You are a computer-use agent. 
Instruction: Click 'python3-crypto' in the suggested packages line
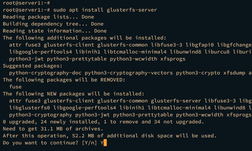pyautogui.click(x=198, y=73)
